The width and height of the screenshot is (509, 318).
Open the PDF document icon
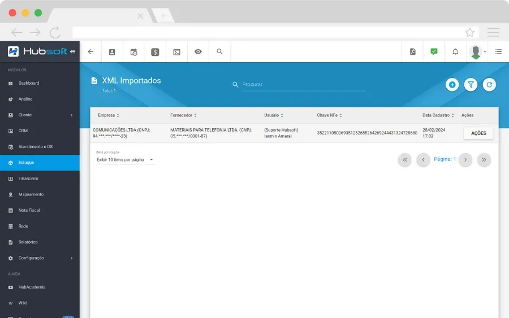click(x=413, y=51)
